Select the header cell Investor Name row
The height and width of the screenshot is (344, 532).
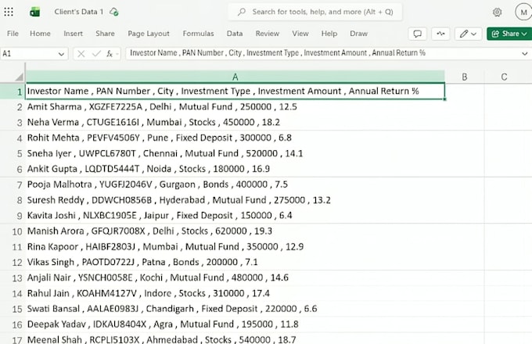pos(235,91)
